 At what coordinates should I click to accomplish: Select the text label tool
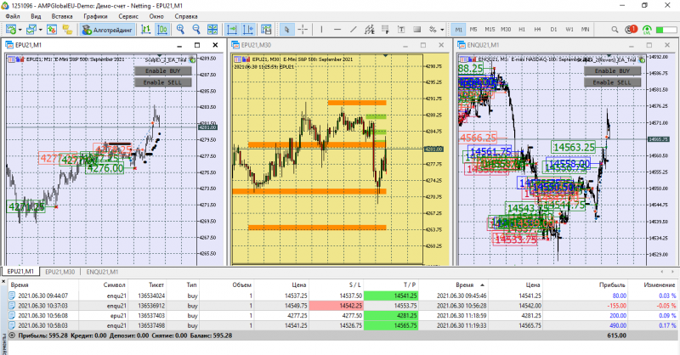tap(401, 30)
